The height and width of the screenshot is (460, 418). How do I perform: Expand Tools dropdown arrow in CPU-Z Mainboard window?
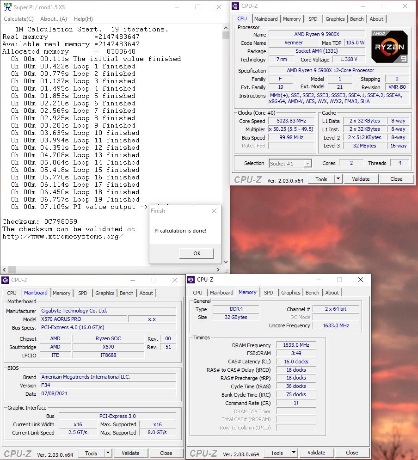pos(108,453)
